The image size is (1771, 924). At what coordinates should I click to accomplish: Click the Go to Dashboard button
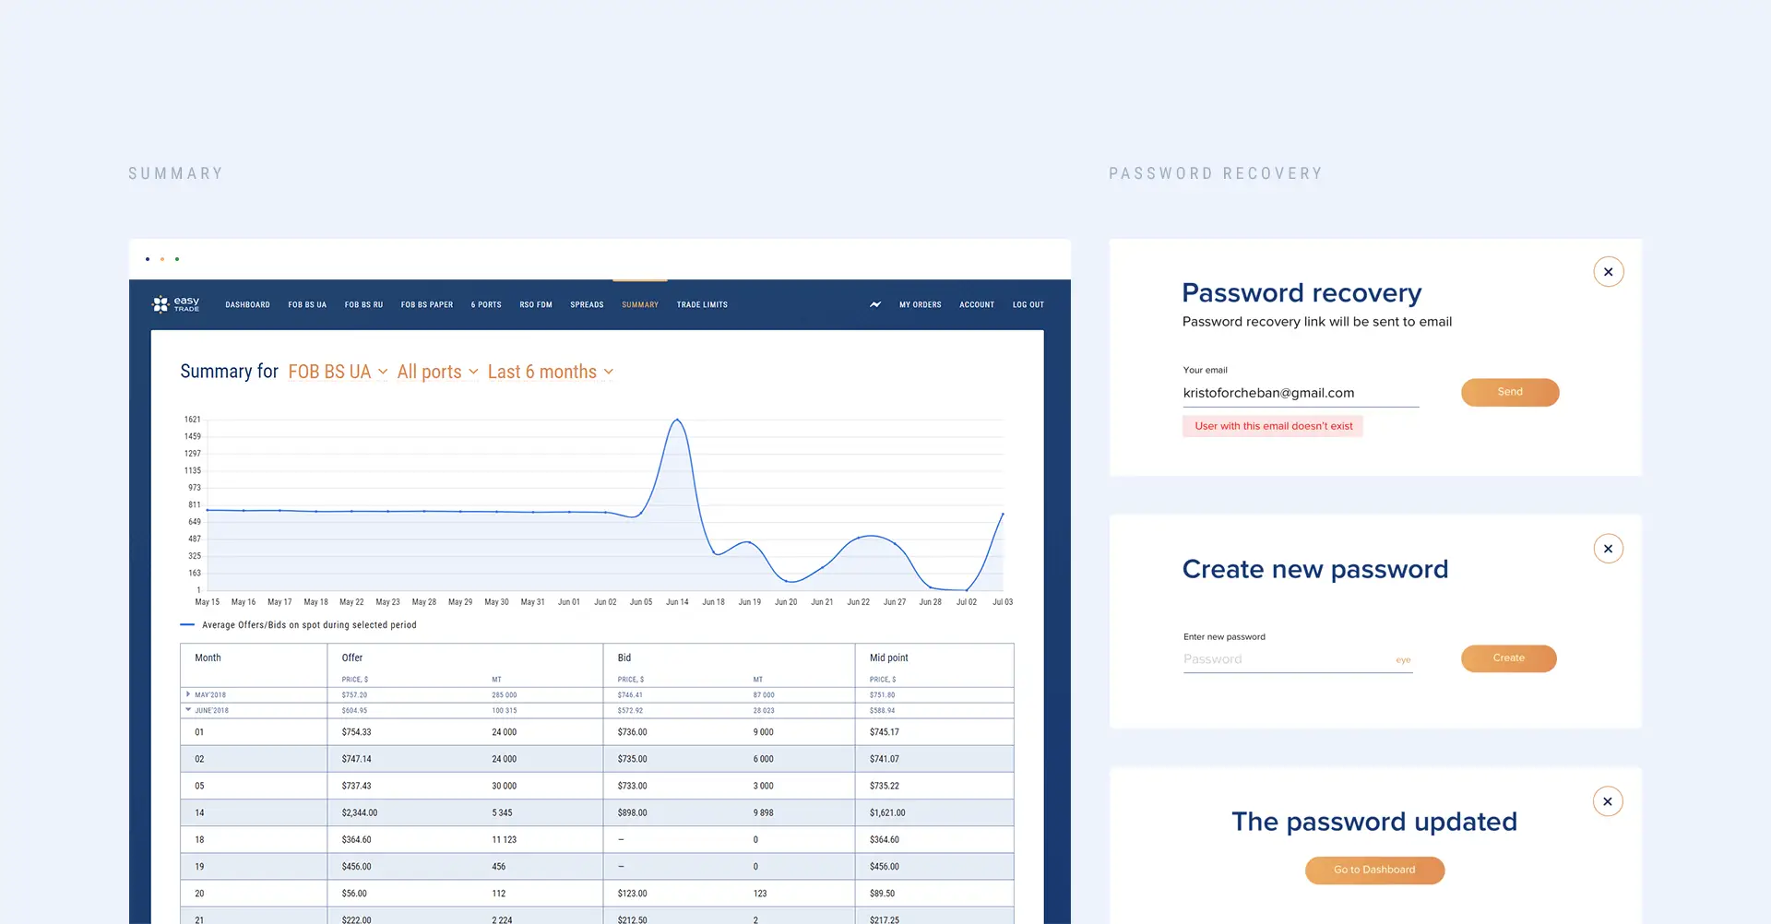pyautogui.click(x=1374, y=870)
